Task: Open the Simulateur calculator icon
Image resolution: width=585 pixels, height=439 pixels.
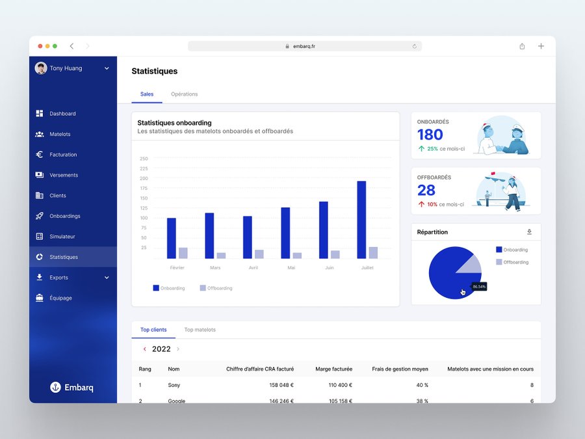Action: pyautogui.click(x=40, y=237)
